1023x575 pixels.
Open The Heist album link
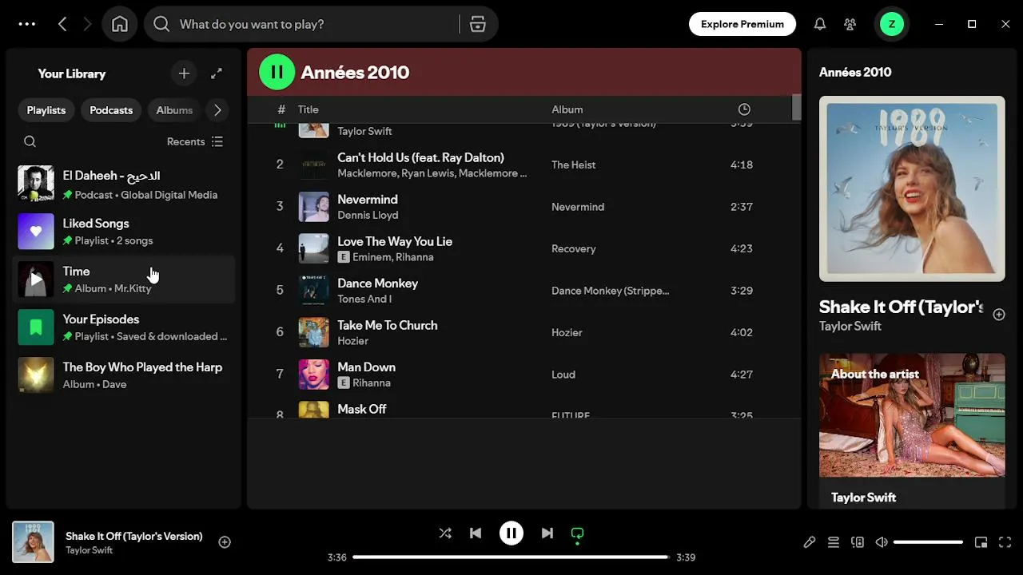tap(574, 165)
